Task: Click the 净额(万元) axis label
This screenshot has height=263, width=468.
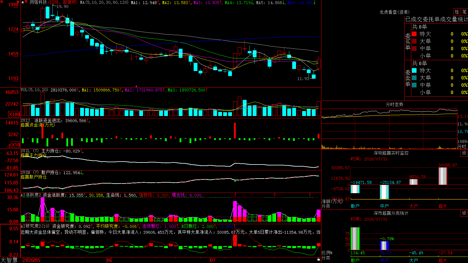Action: pyautogui.click(x=332, y=201)
